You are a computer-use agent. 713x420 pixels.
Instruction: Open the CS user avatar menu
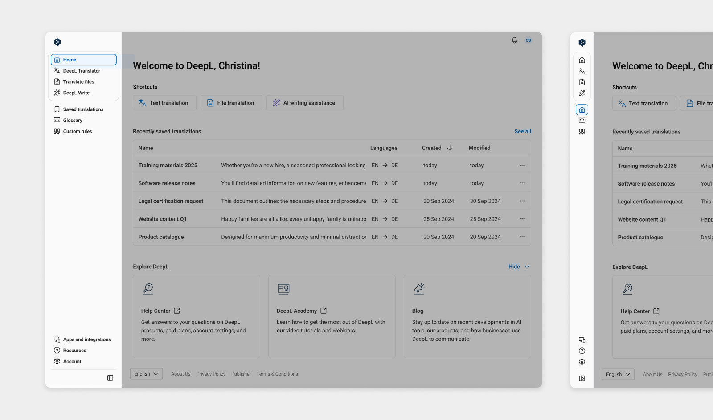click(x=528, y=40)
